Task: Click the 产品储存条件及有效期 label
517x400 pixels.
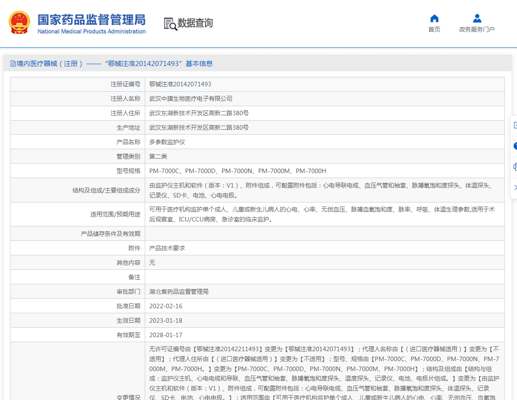Action: (110, 234)
